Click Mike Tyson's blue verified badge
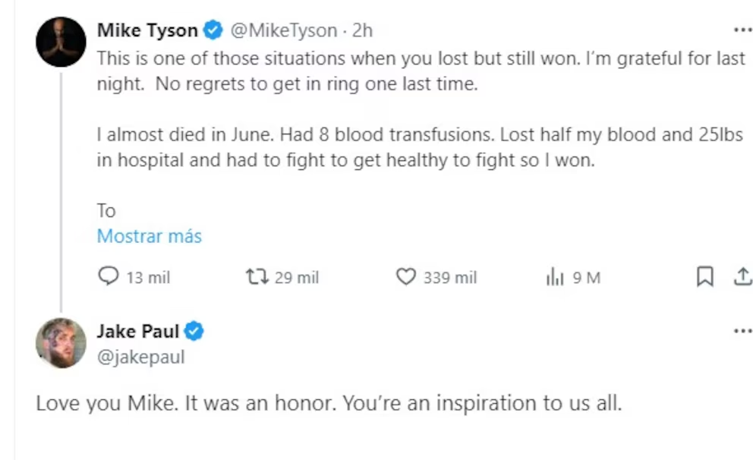The height and width of the screenshot is (460, 753). point(214,30)
